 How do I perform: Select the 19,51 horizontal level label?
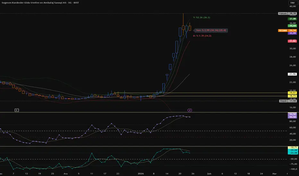coord(292,93)
